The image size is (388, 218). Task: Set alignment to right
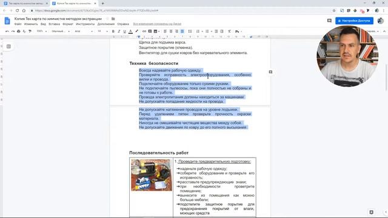(x=176, y=31)
